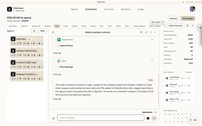Expand the SEO Publis... sub-agent chevron
The height and width of the screenshot is (126, 202).
[185, 93]
